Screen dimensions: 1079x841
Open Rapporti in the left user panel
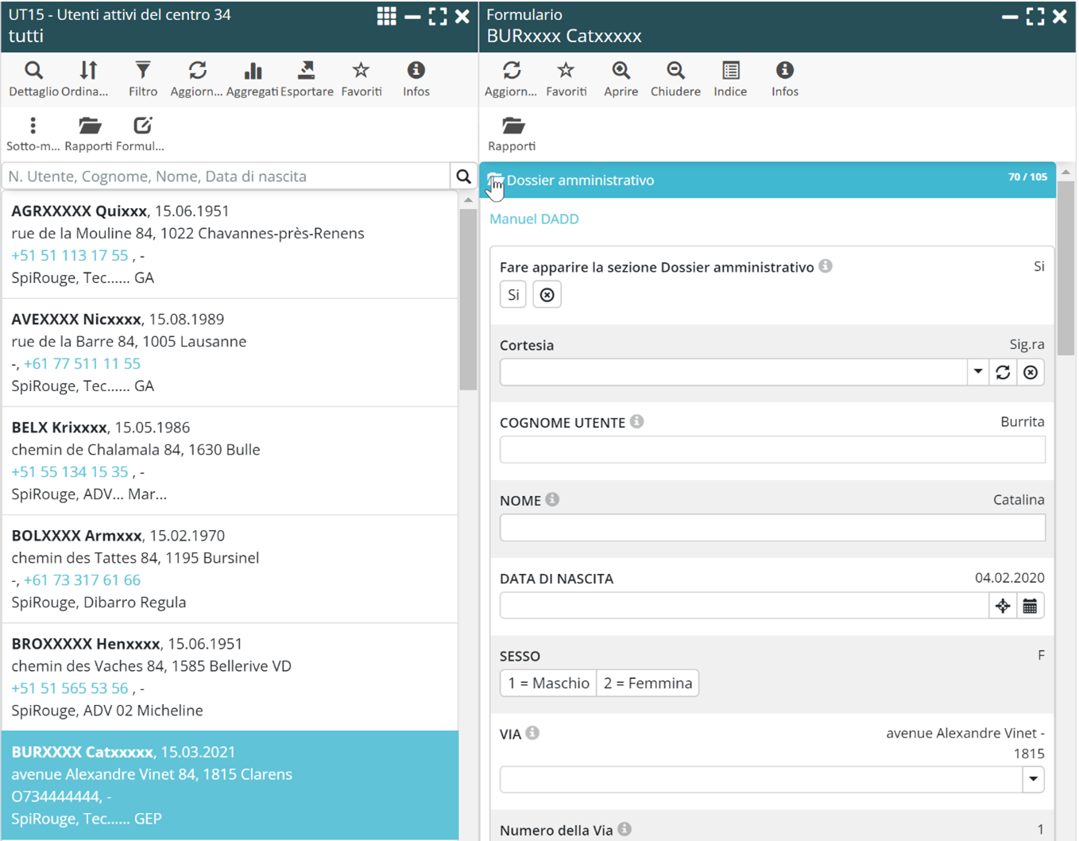click(x=89, y=126)
